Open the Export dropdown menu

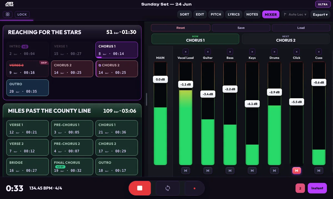(320, 14)
